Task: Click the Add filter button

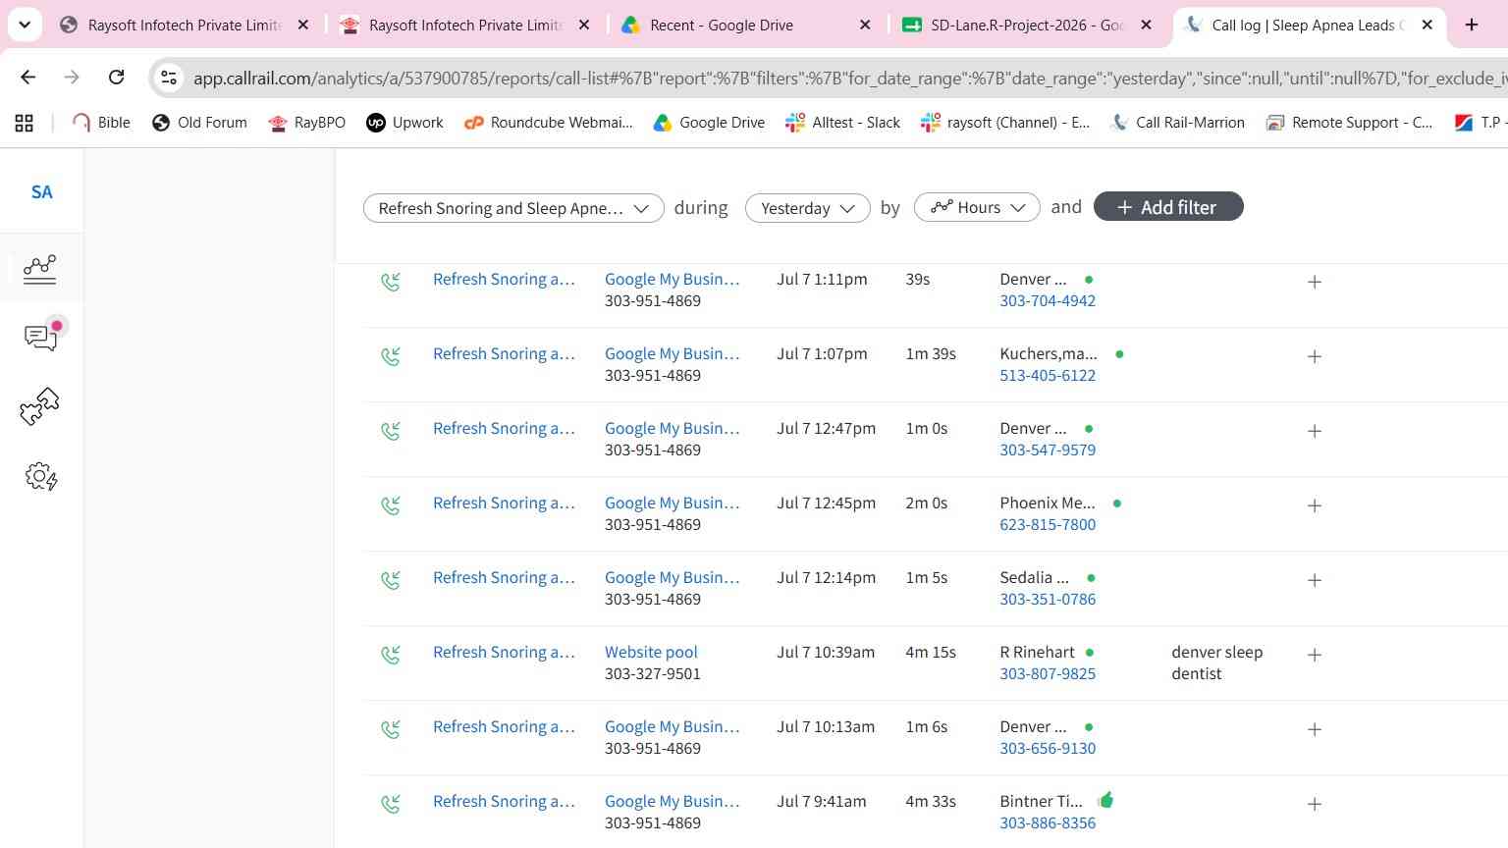Action: tap(1168, 207)
